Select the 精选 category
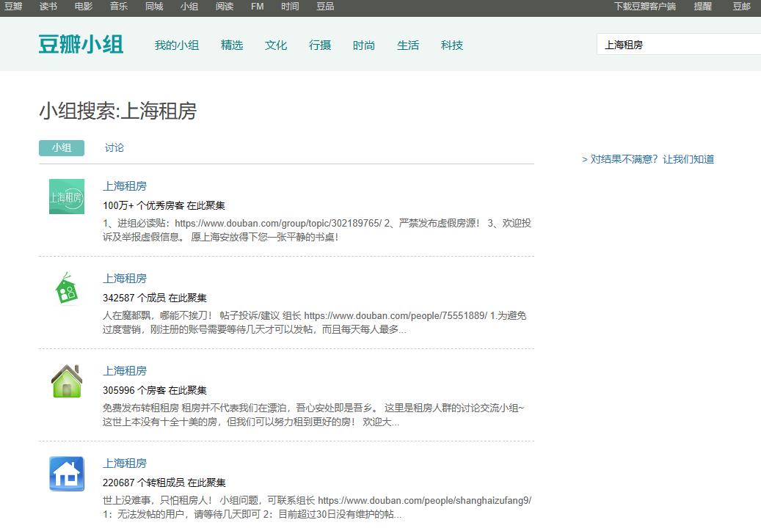The height and width of the screenshot is (528, 761). (232, 45)
